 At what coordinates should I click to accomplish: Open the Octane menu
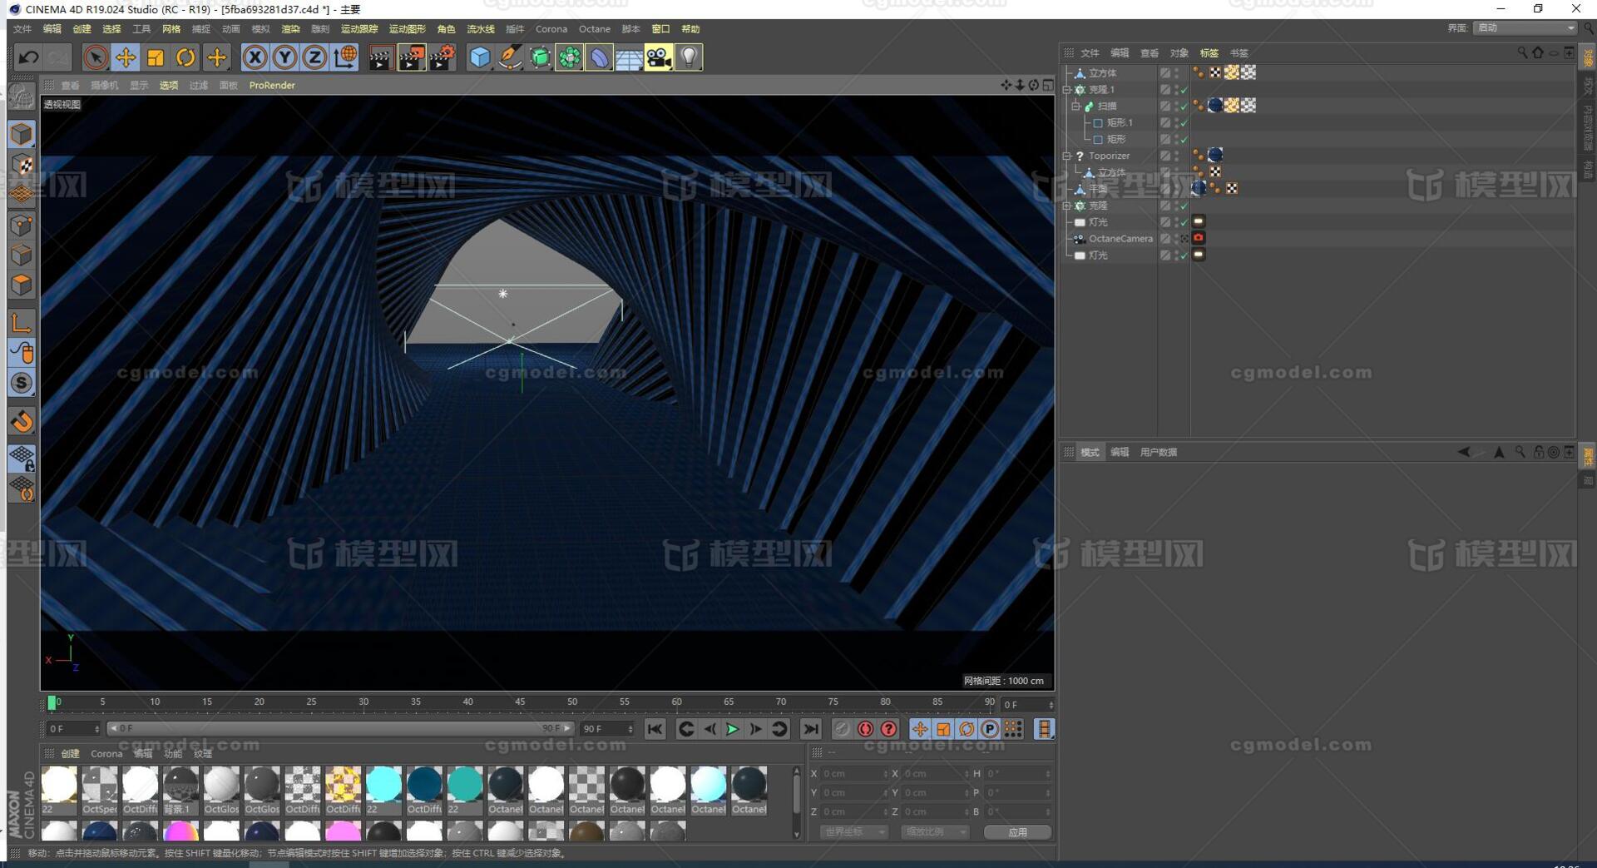click(x=595, y=29)
